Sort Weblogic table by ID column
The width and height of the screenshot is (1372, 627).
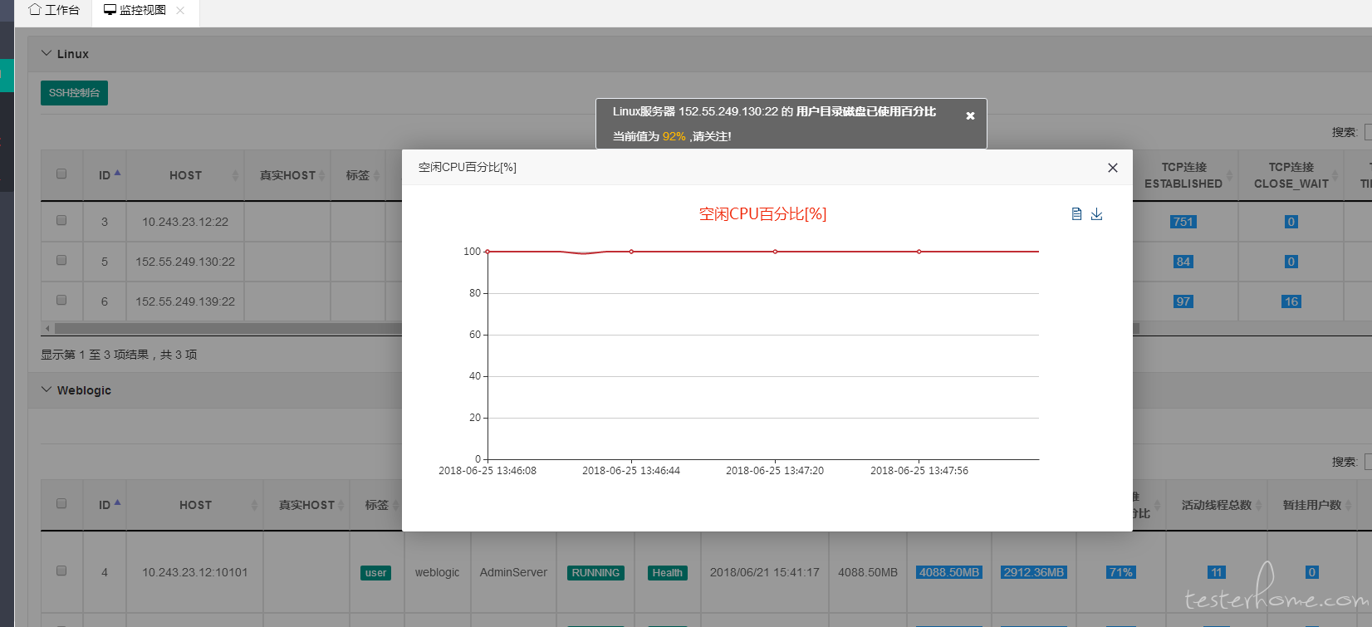pos(105,505)
